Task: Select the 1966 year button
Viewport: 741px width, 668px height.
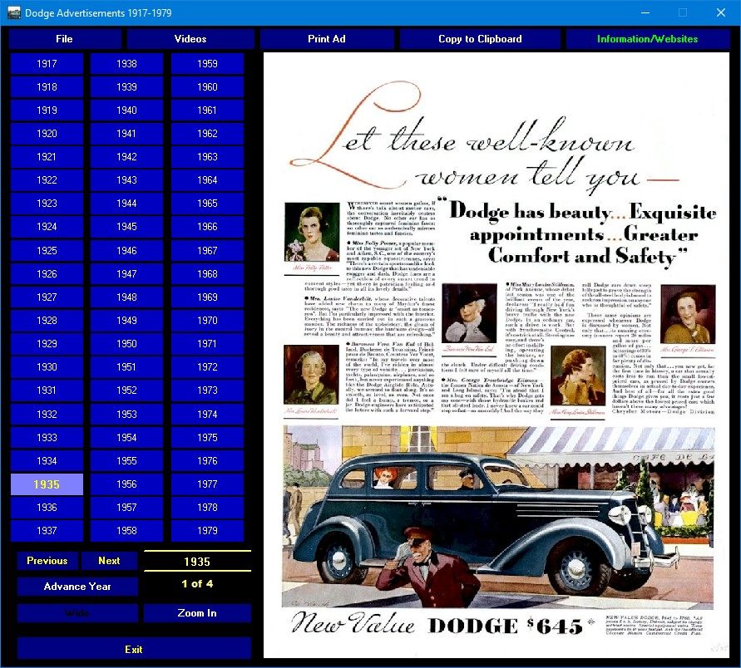Action: tap(207, 227)
